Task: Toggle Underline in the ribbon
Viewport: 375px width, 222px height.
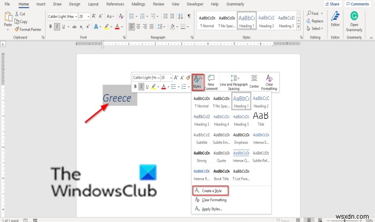Action: coord(63,27)
